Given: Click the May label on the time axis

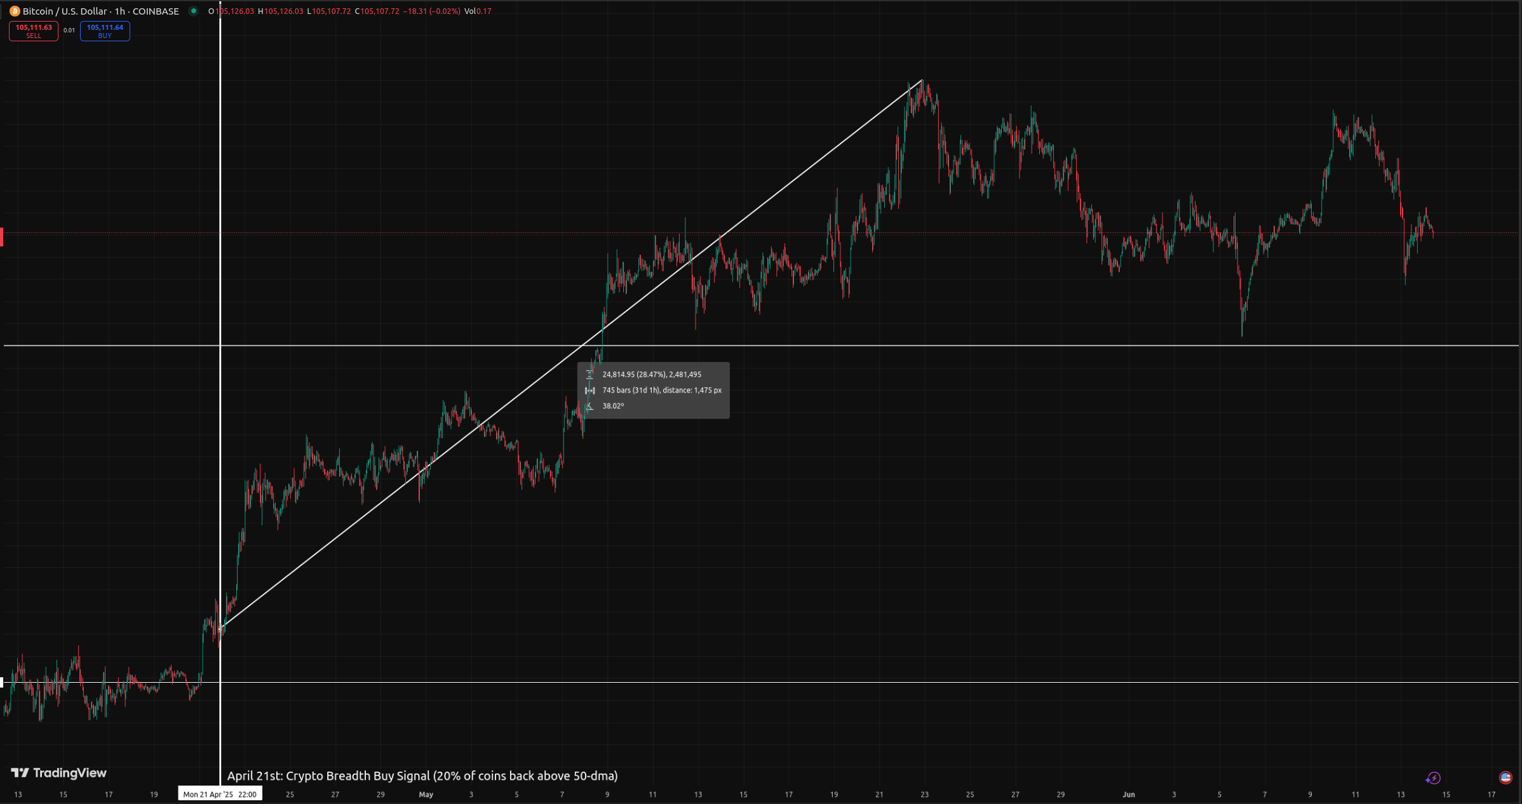Looking at the screenshot, I should coord(426,794).
